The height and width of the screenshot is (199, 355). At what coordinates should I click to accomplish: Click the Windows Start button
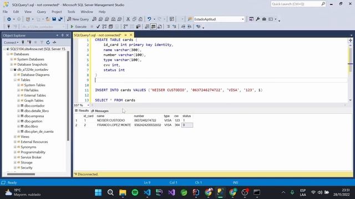98,192
